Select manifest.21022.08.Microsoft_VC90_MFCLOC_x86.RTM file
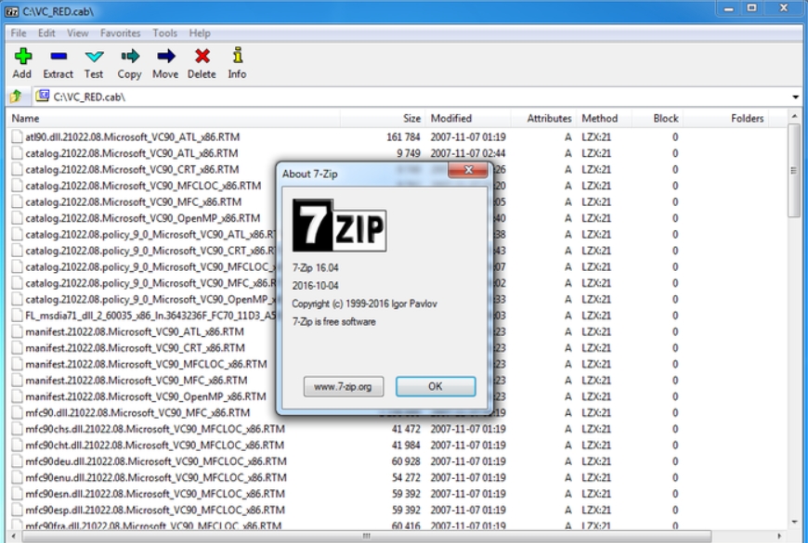The height and width of the screenshot is (543, 808). [x=147, y=364]
